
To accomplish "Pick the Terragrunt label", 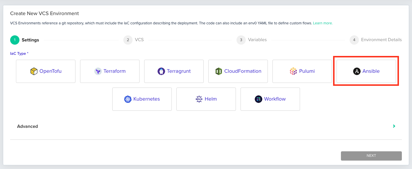I will (179, 71).
